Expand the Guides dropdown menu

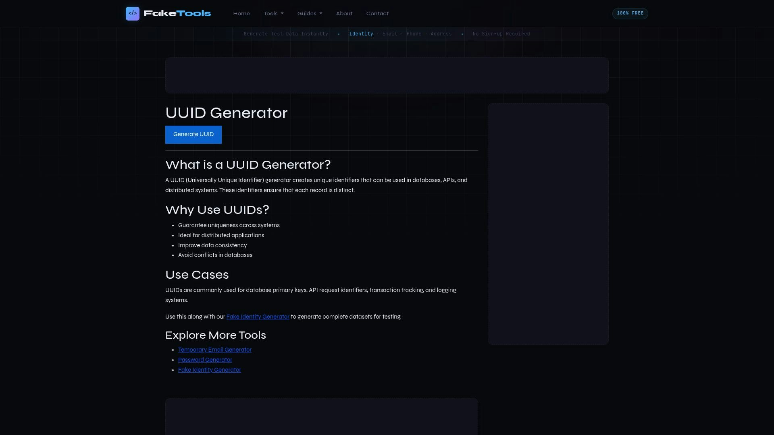click(x=310, y=13)
